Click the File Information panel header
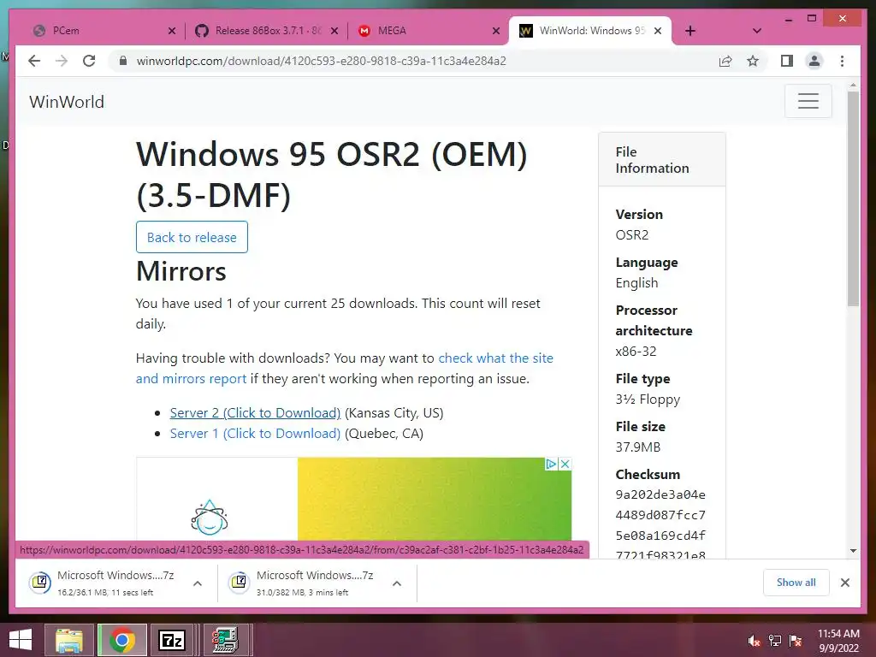Viewport: 876px width, 657px height. click(x=662, y=160)
